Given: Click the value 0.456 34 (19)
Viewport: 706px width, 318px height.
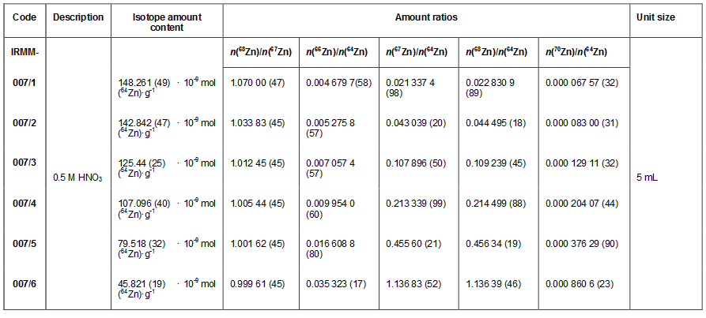Looking at the screenshot, I should [x=493, y=244].
